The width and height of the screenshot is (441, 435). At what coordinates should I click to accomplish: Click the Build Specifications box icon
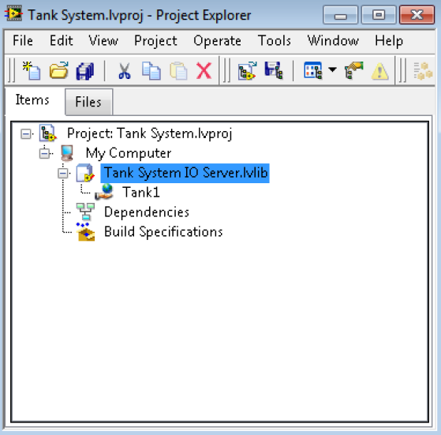pyautogui.click(x=86, y=232)
